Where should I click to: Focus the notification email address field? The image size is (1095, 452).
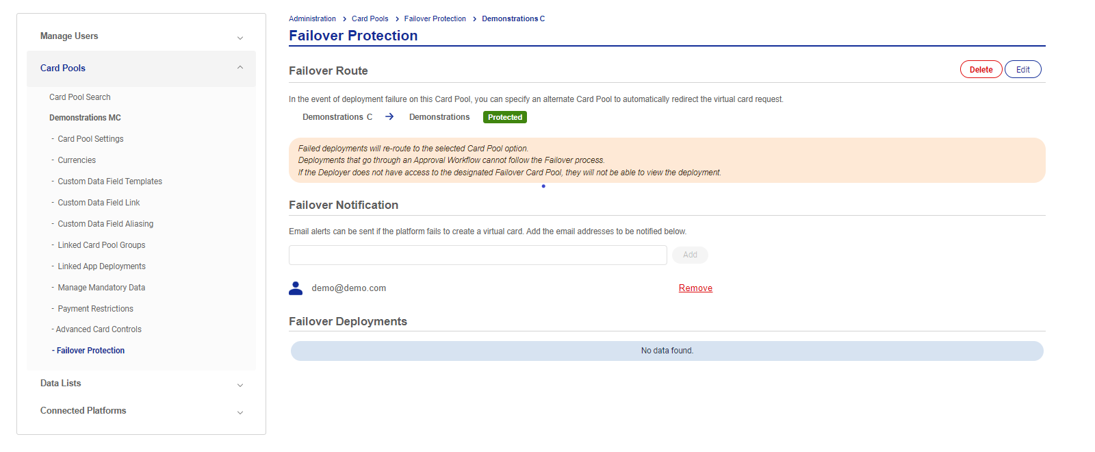pyautogui.click(x=478, y=255)
